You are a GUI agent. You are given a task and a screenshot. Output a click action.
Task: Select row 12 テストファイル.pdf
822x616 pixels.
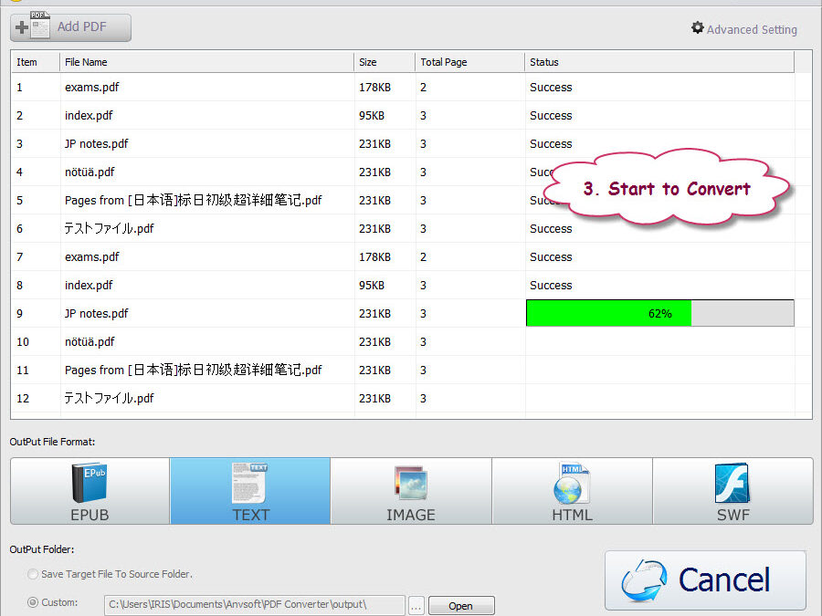tap(109, 398)
